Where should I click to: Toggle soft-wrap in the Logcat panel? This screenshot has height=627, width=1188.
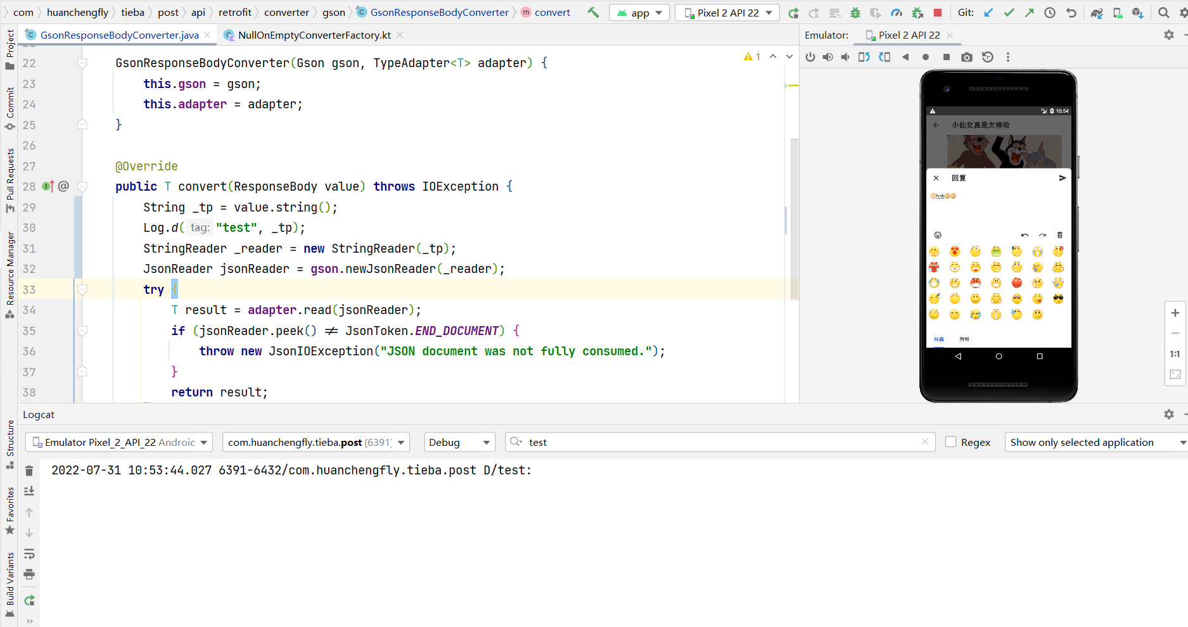pos(29,554)
